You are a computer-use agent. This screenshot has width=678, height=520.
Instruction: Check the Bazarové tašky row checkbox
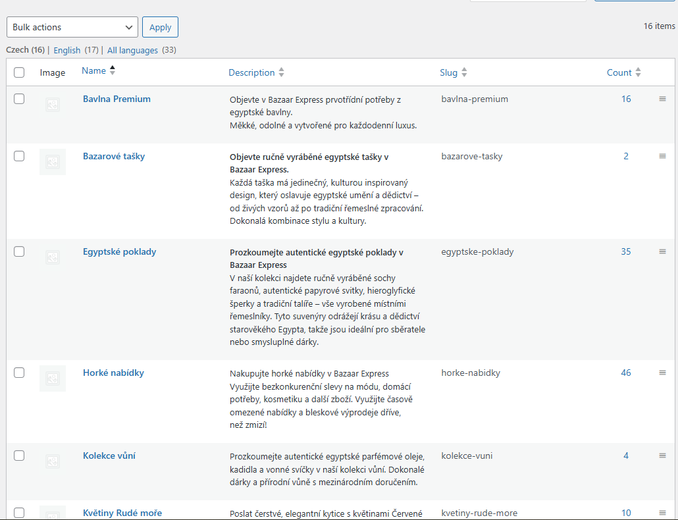pyautogui.click(x=19, y=156)
